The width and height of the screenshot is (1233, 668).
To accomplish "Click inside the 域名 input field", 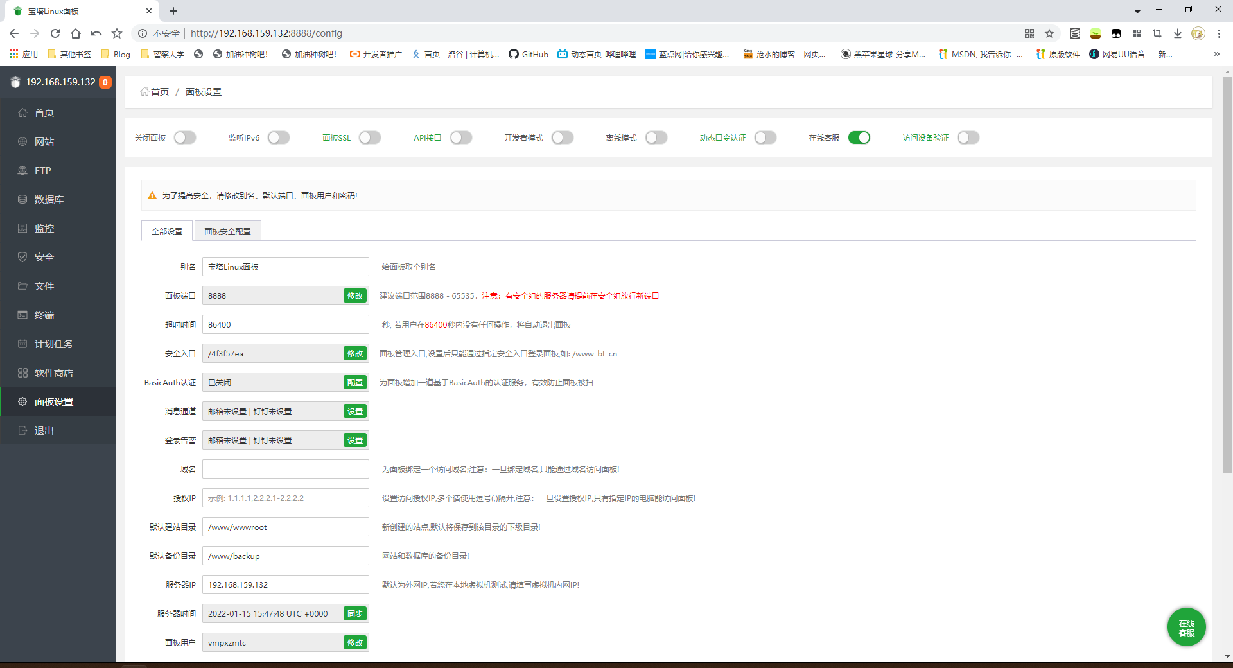I will pos(285,469).
